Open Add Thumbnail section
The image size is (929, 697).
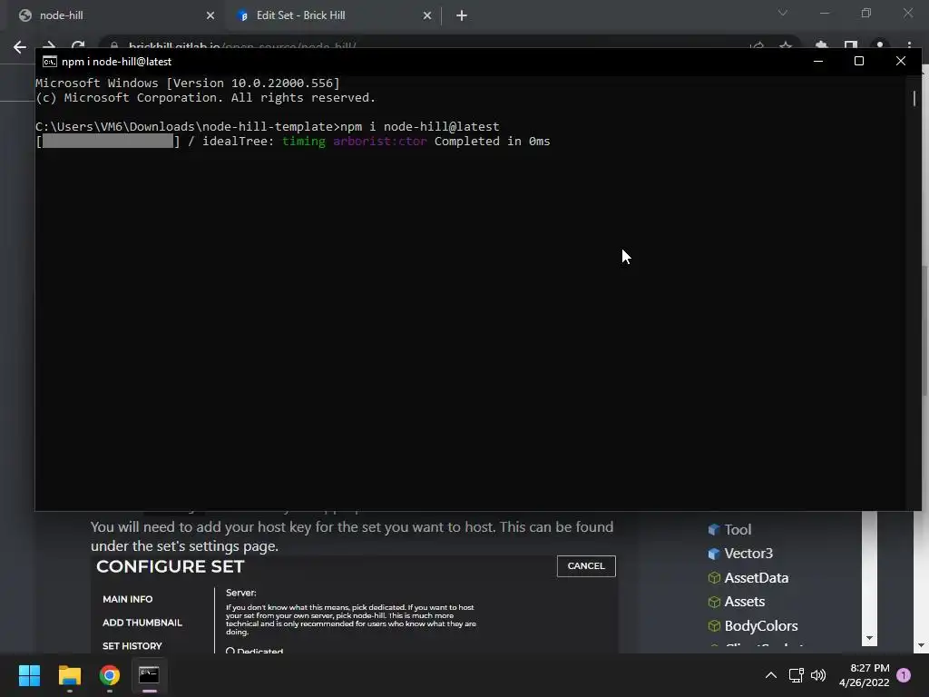(142, 623)
